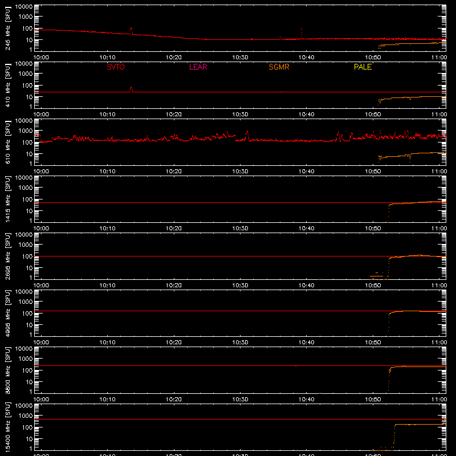Click the 100 y-axis label of the 15400 MHz plot
The height and width of the screenshot is (456, 456).
point(27,427)
